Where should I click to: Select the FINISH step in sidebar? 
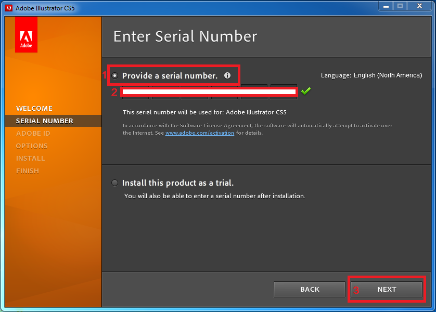click(27, 171)
